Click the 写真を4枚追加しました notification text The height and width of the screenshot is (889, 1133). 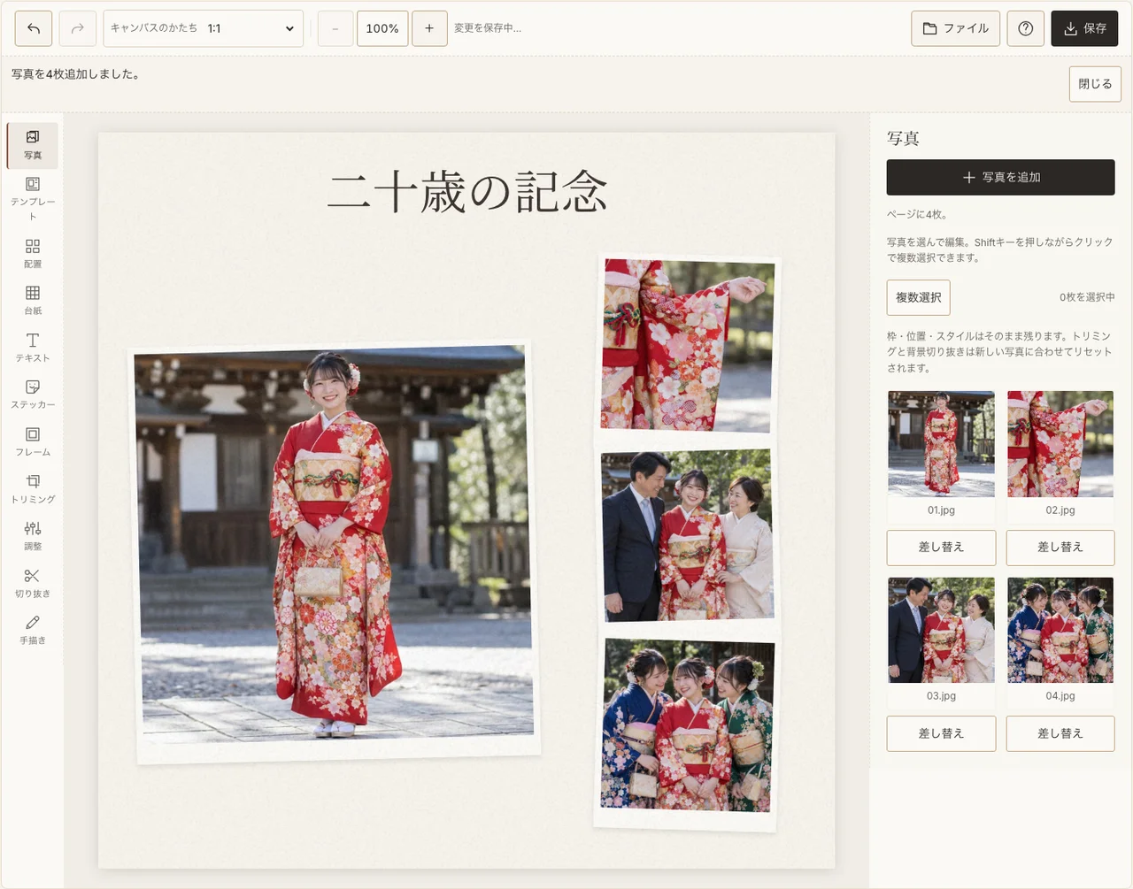75,74
